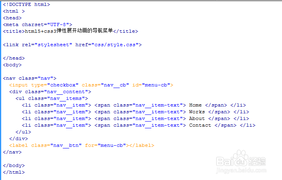Click the li line containing Contact
Viewport: 282px width, 180px height.
tap(139, 125)
